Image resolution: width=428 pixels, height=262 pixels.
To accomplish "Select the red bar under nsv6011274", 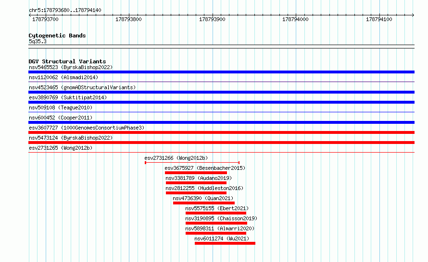I will tap(225, 243).
